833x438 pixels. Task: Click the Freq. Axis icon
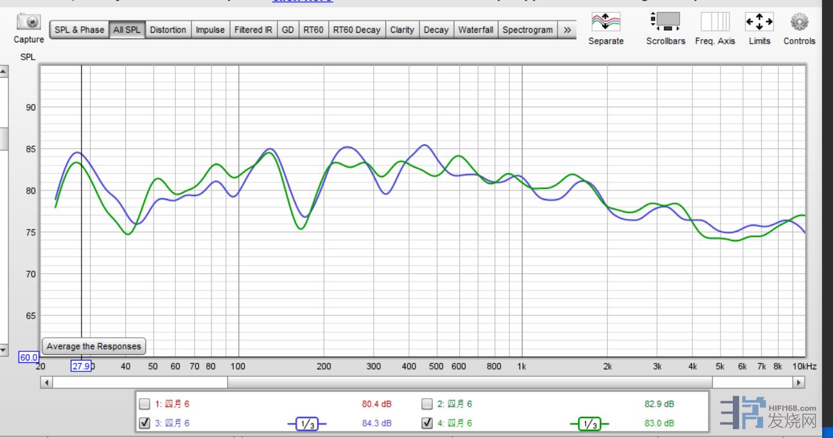(715, 22)
